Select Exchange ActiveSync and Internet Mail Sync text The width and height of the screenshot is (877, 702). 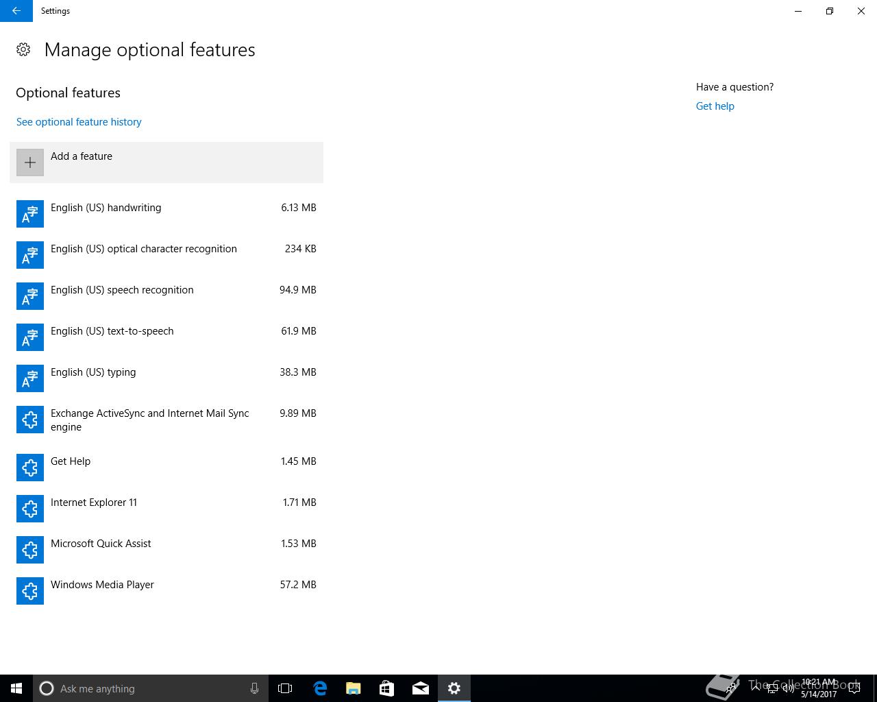[x=150, y=420]
